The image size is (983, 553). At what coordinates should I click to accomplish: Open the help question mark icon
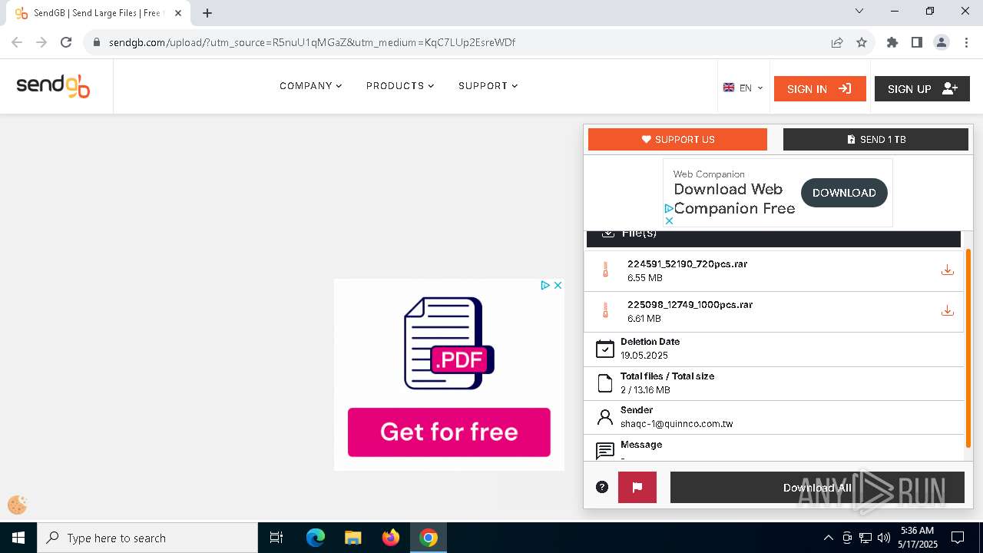click(602, 487)
